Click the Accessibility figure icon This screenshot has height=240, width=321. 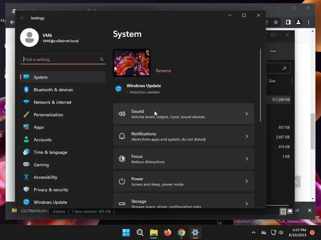coord(26,177)
